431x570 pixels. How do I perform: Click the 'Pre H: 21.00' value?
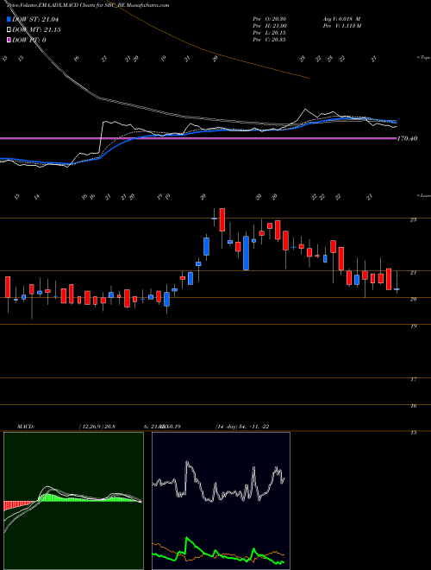(x=270, y=26)
